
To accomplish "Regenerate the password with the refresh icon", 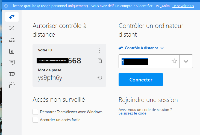I will click(x=100, y=78).
